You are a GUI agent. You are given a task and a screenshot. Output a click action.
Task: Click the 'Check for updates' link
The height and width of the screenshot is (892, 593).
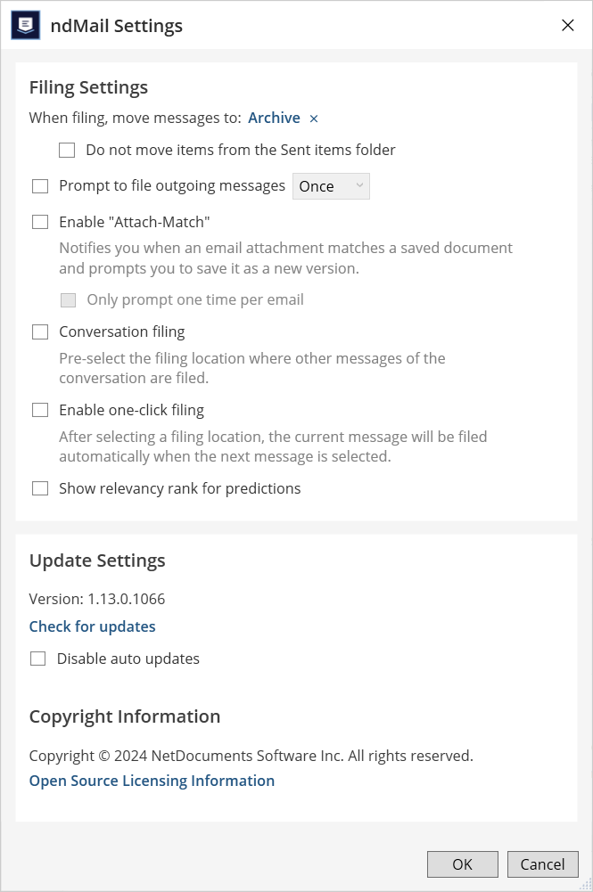[x=92, y=626]
